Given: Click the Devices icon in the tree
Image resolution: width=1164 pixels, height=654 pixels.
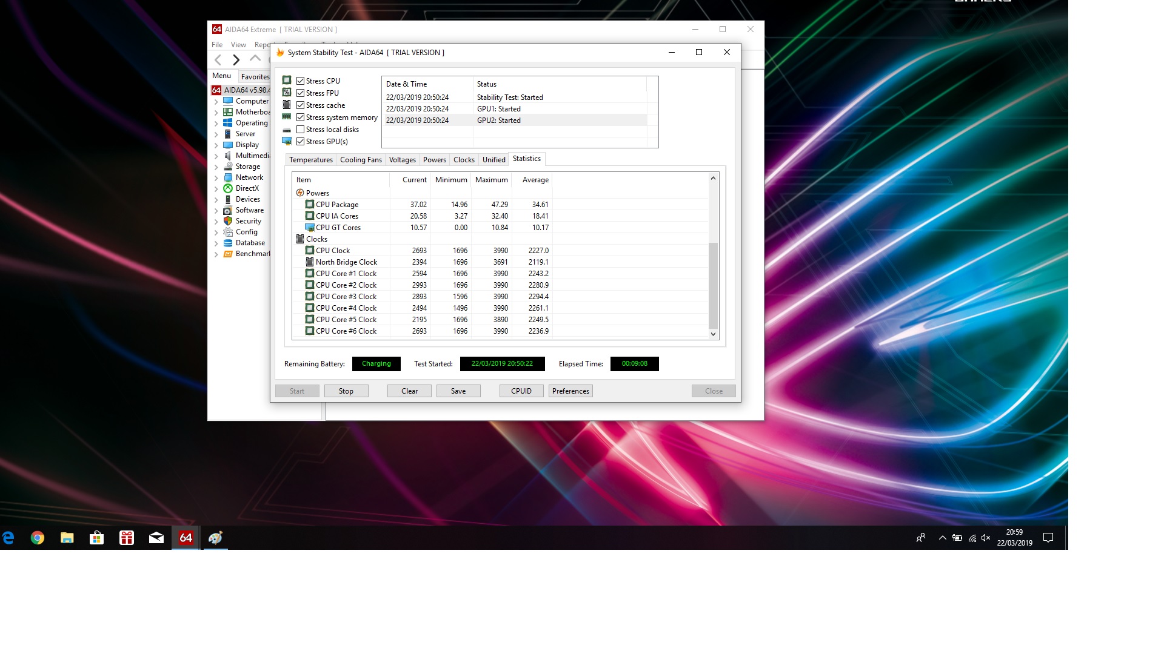Looking at the screenshot, I should pos(228,199).
